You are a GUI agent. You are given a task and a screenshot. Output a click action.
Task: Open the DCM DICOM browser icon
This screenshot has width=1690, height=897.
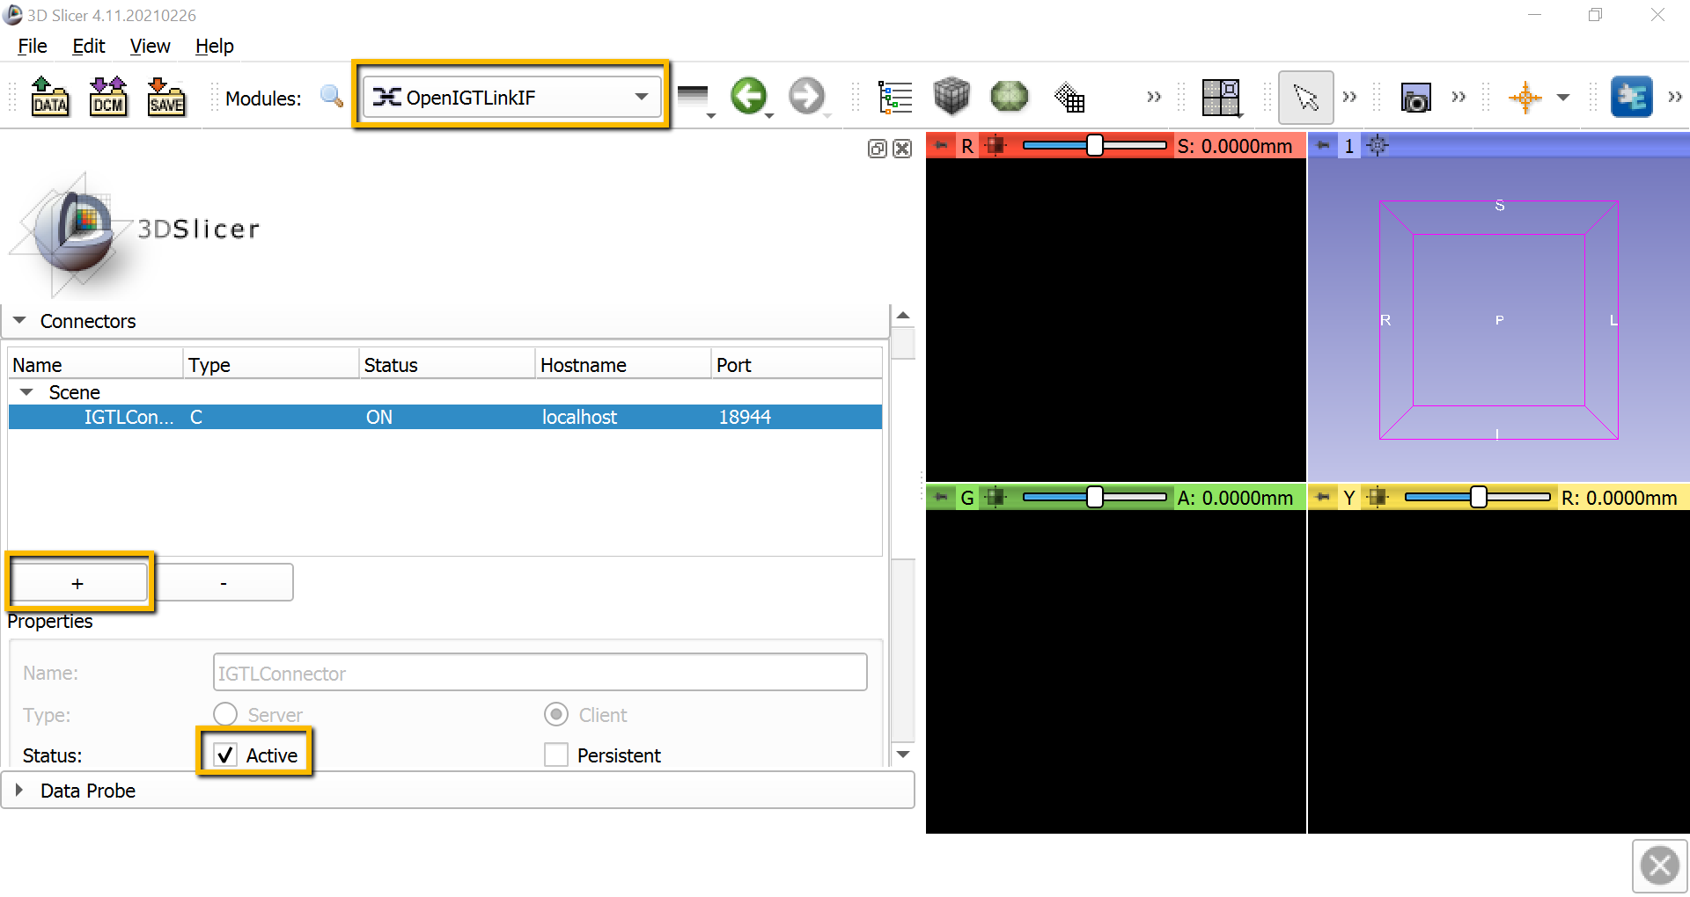[x=108, y=97]
